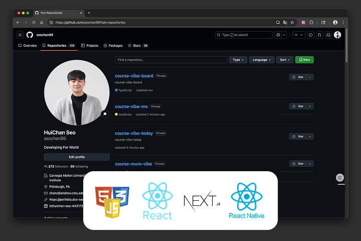Expand the Copilot dropdown arrow
The width and height of the screenshot is (361, 241).
click(284, 35)
